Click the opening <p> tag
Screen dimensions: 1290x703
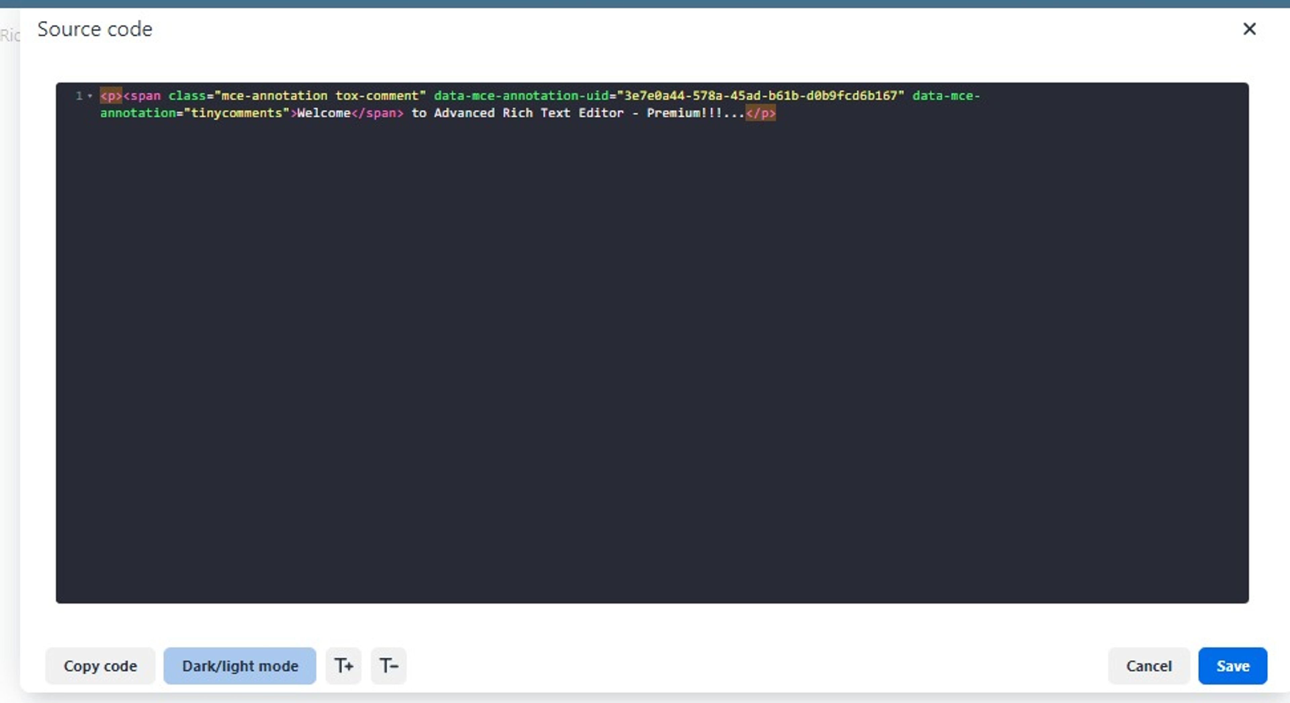(111, 96)
